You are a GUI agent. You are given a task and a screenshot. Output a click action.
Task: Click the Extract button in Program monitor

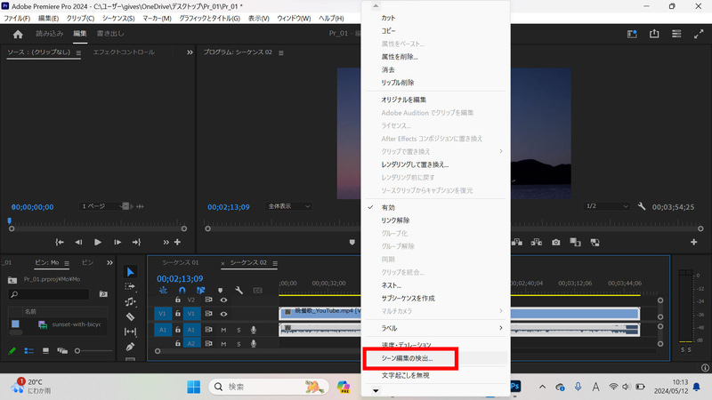537,243
